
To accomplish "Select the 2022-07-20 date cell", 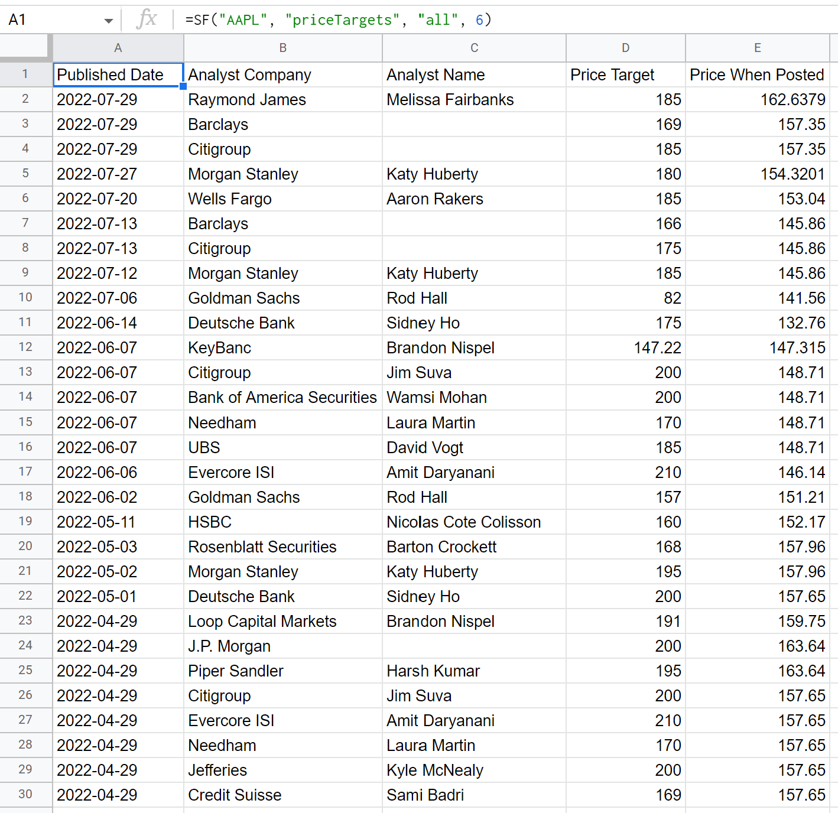I will click(x=118, y=199).
